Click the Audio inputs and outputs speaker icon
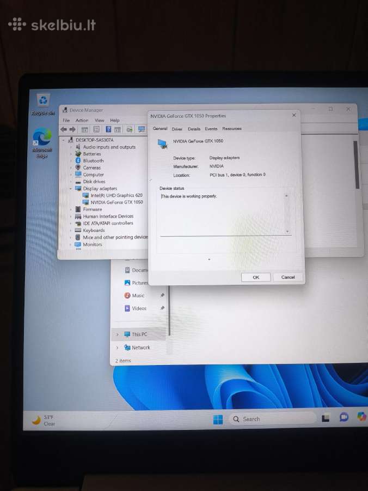368x491 pixels. (x=78, y=147)
